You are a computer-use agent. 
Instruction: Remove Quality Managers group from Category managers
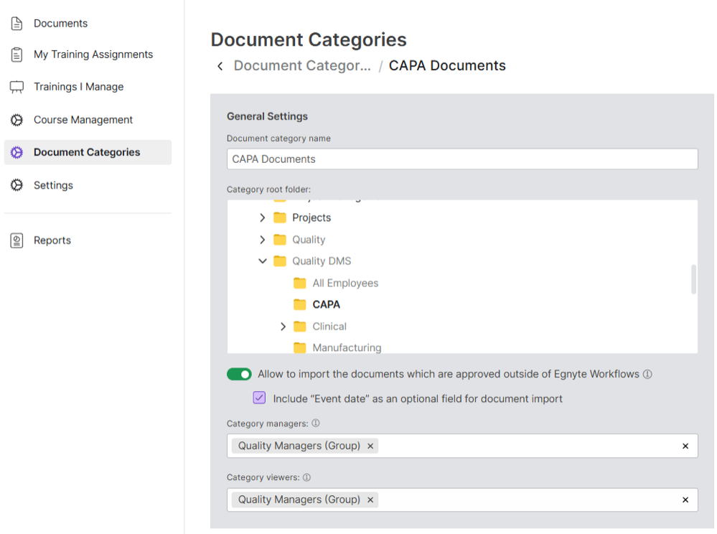click(370, 446)
